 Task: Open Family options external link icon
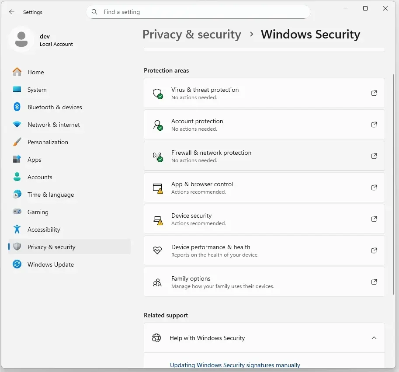pos(374,282)
